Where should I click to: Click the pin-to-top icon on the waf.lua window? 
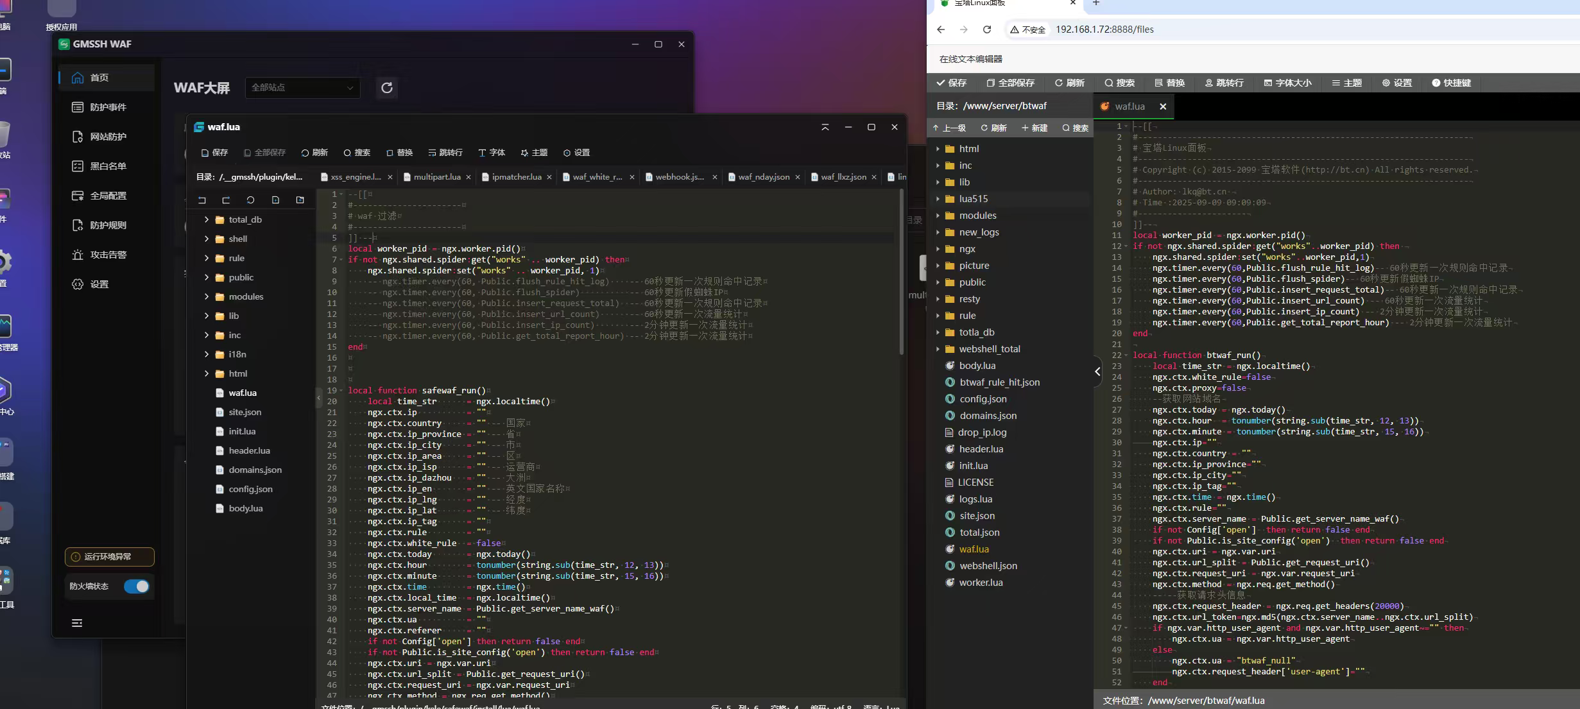[825, 127]
